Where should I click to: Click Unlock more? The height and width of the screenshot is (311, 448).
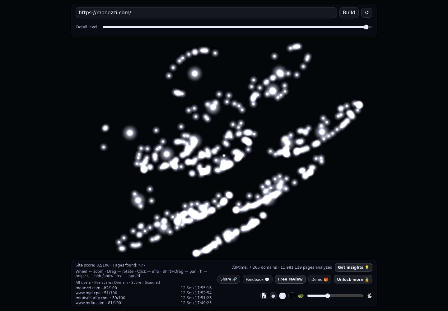pyautogui.click(x=353, y=279)
